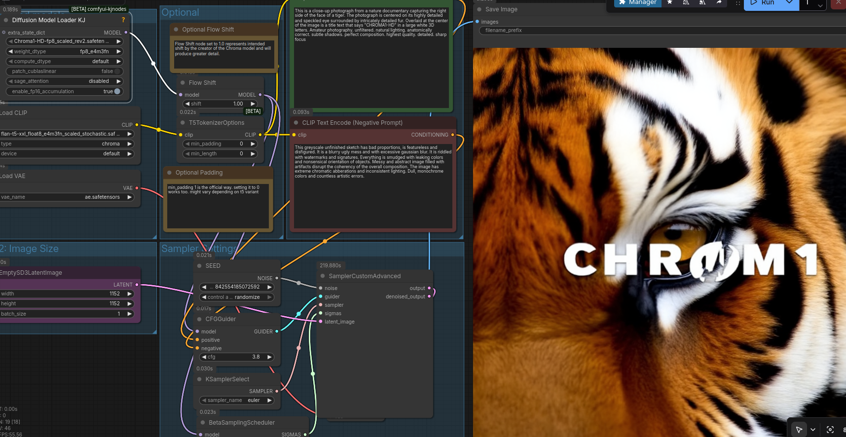Increase min_padding with right arrow
Image resolution: width=846 pixels, height=437 pixels.
point(253,144)
